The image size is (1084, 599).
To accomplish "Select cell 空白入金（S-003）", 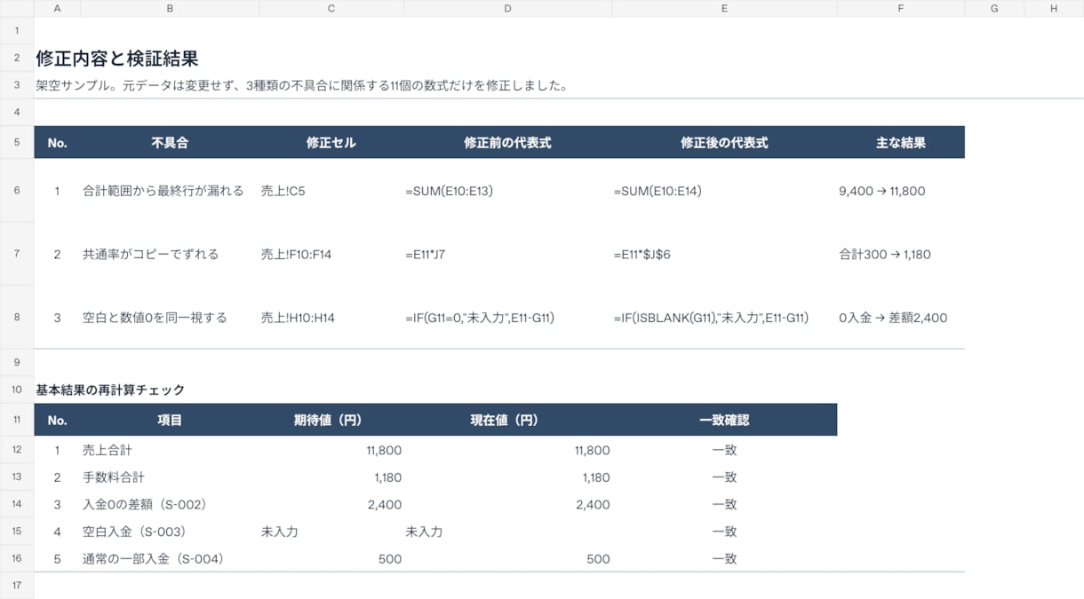I will point(170,532).
